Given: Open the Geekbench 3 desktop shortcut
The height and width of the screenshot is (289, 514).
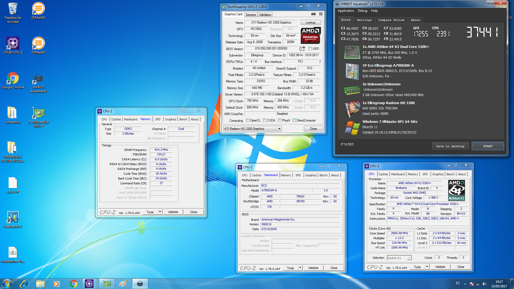Looking at the screenshot, I should 13,219.
